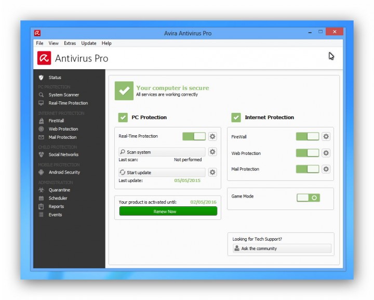Image resolution: width=374 pixels, height=300 pixels.
Task: Open Mail Protection settings gear
Action: [x=326, y=169]
